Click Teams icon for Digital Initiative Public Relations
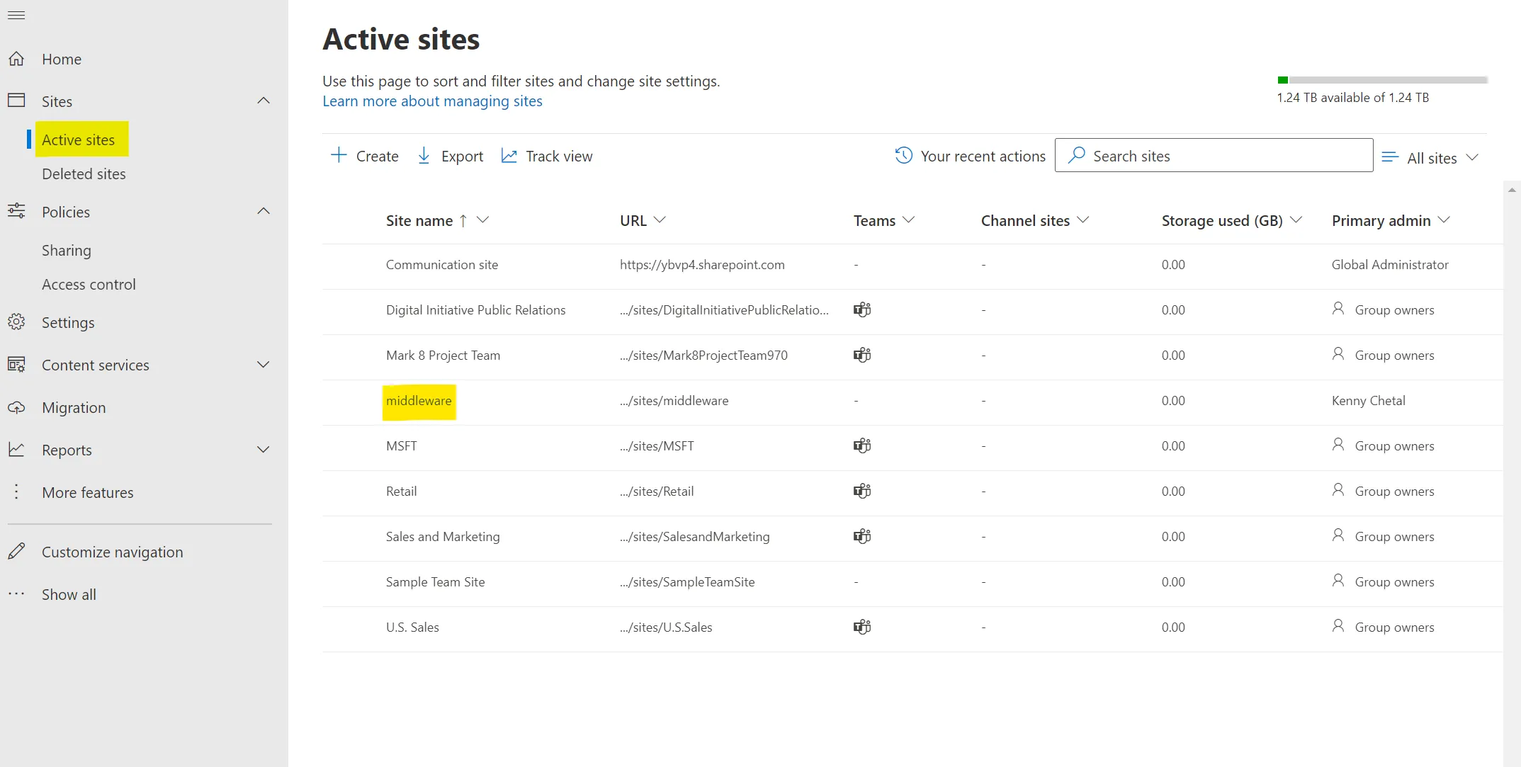This screenshot has height=767, width=1521. click(862, 309)
